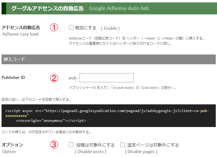Screen dimensions: 217x157
Task: Click the グーグルアドセンスの自動広告 header title
Action: click(47, 9)
